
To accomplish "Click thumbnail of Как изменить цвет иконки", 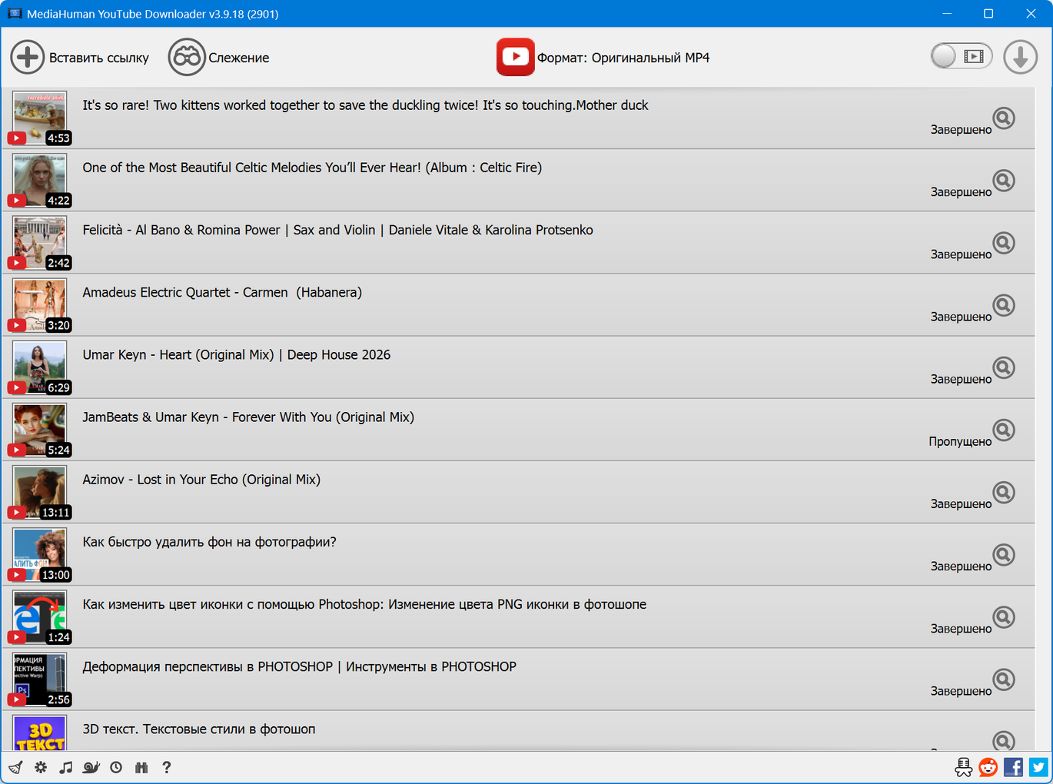I will tap(40, 617).
